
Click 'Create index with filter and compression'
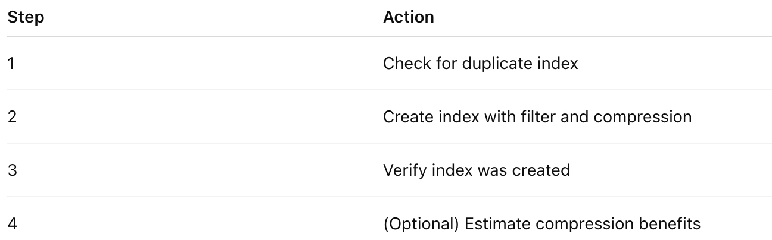click(537, 116)
